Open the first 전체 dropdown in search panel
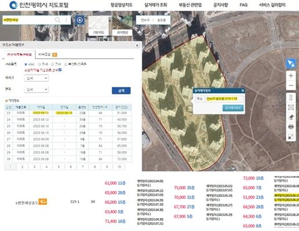 [x=37, y=78]
